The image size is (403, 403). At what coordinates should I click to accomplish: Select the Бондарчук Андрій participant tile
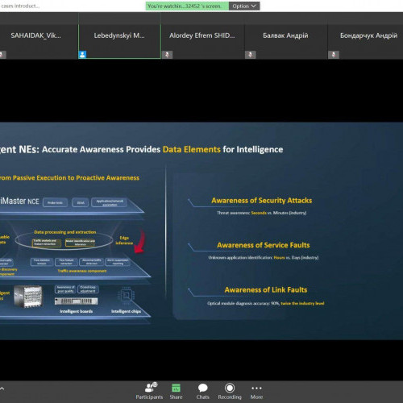pos(365,42)
